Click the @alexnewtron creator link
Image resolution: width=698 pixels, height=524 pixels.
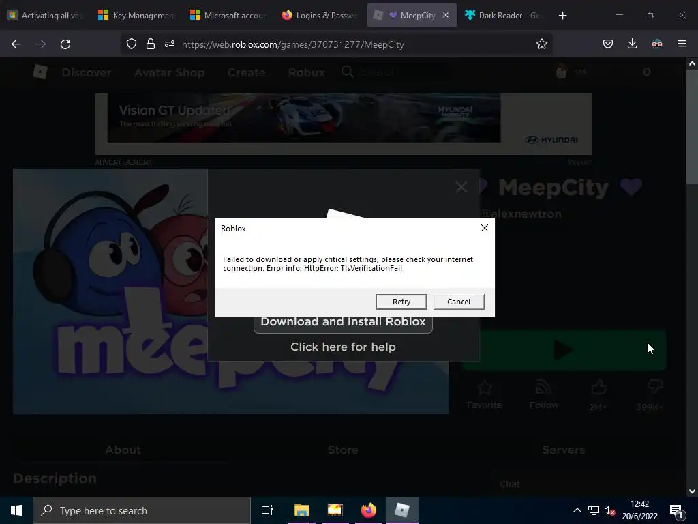pyautogui.click(x=521, y=214)
